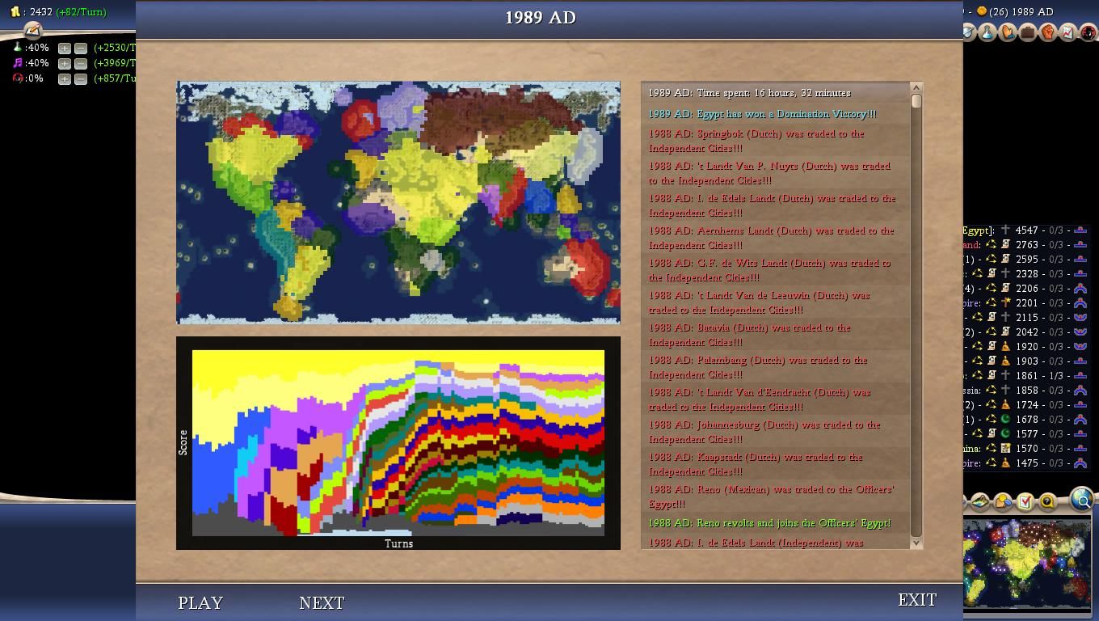Increase the research rate with plus

65,49
